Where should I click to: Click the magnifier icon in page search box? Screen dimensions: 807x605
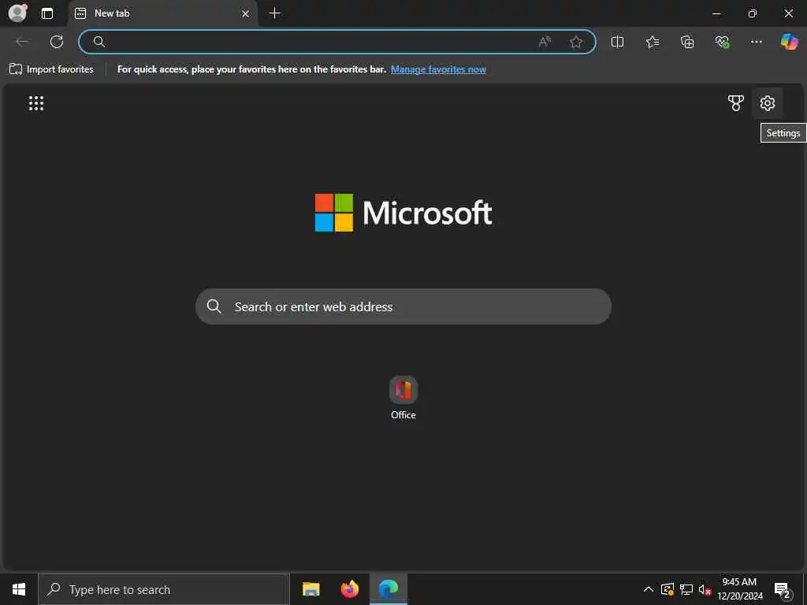click(x=214, y=306)
